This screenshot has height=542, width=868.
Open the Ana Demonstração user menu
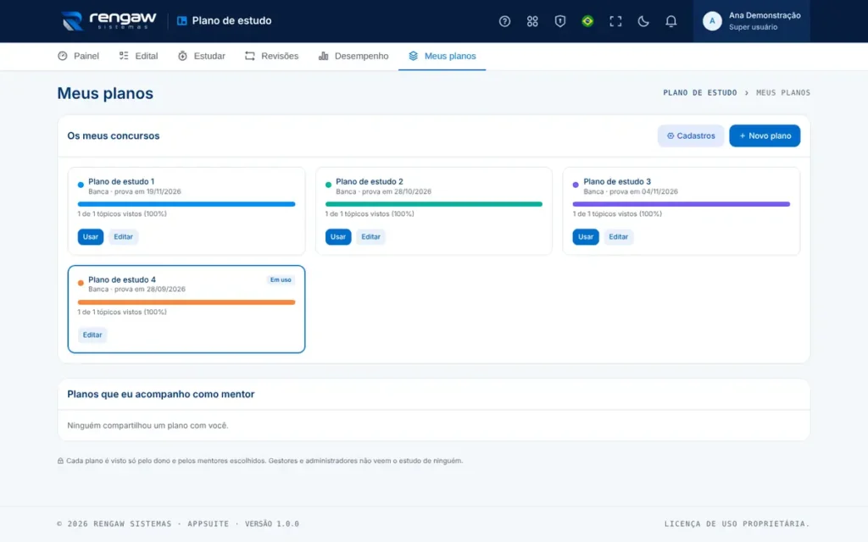pos(751,21)
